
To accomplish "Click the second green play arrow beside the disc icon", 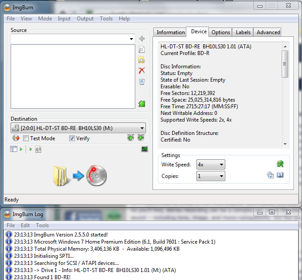I will (x=31, y=149).
